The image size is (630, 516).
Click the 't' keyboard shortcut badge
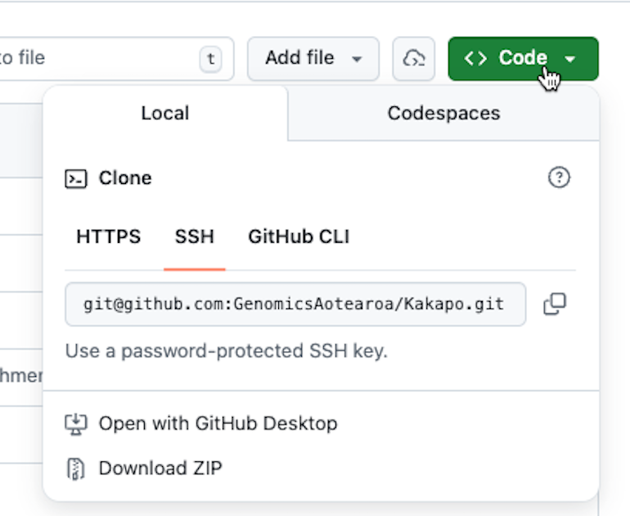click(x=211, y=59)
